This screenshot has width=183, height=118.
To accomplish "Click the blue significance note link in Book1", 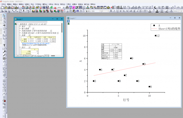I will click(36, 43).
